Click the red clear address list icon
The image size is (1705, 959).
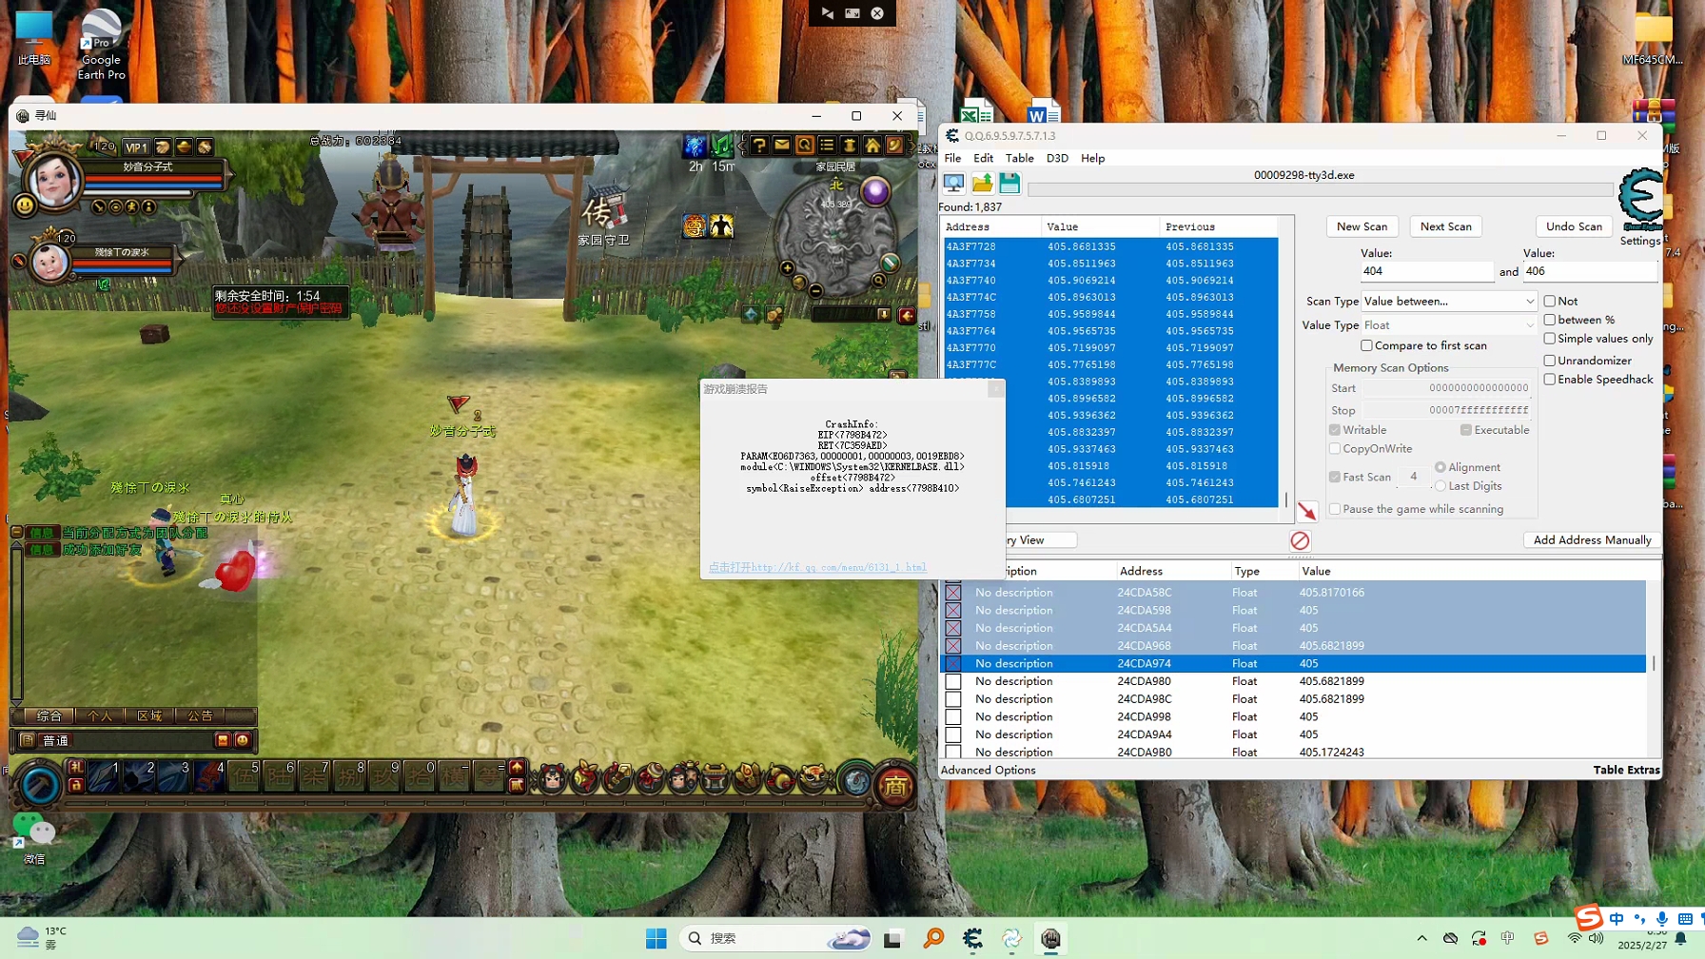point(1300,540)
